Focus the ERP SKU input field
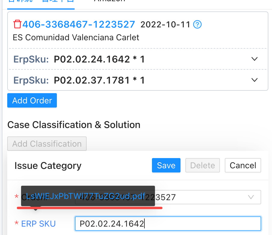Viewport: 272px width, 235px height. [168, 224]
